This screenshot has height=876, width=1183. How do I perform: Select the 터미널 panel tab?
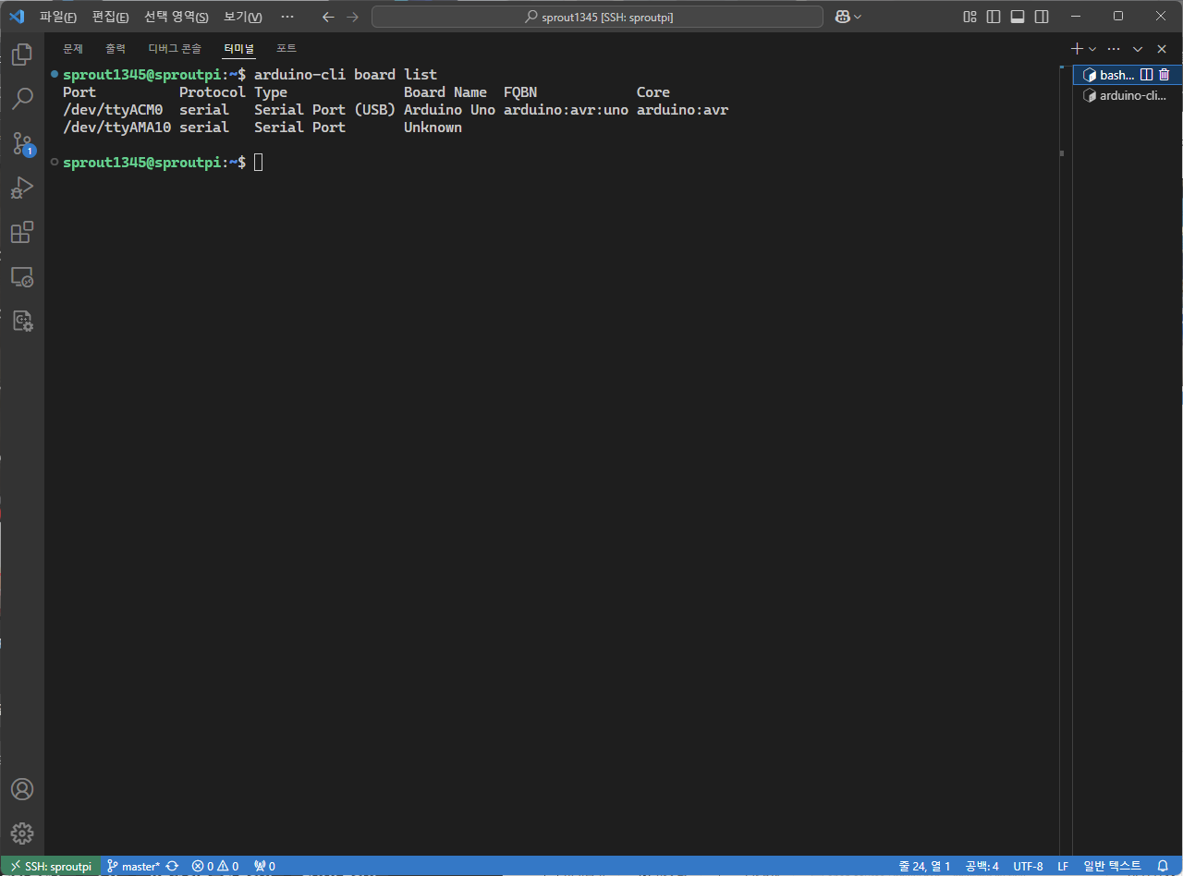tap(238, 48)
